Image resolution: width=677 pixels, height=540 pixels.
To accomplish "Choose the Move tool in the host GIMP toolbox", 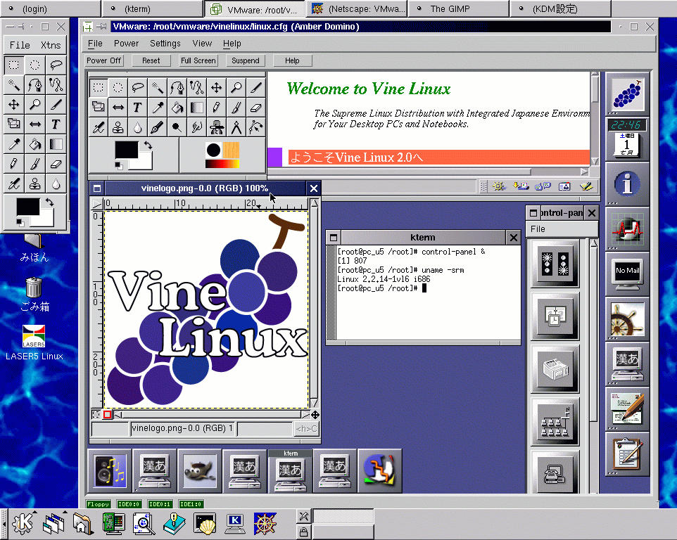I will (14, 104).
